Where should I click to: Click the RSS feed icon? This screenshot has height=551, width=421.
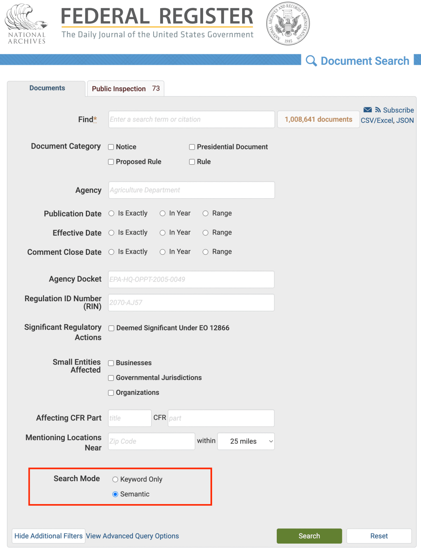click(x=378, y=110)
